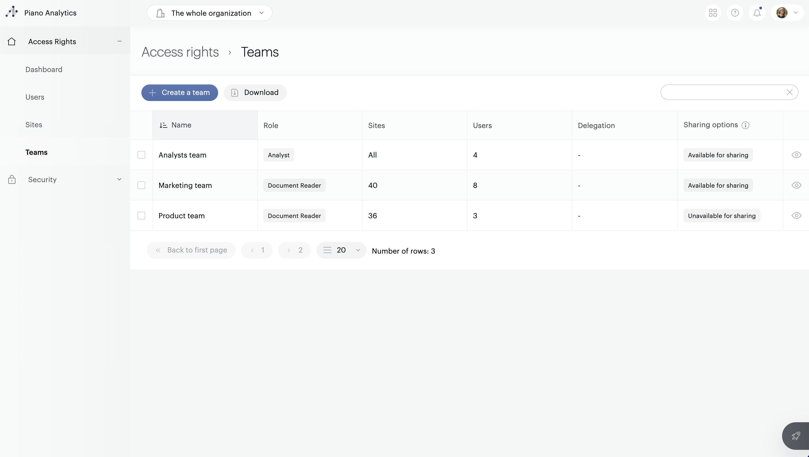Image resolution: width=809 pixels, height=457 pixels.
Task: Open the rows per page dropdown
Action: 341,250
